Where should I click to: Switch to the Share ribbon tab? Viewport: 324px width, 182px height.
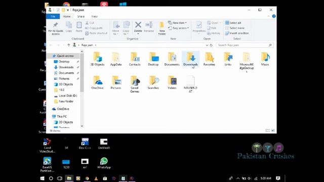(x=81, y=16)
